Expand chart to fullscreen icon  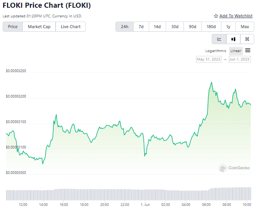tap(247, 39)
